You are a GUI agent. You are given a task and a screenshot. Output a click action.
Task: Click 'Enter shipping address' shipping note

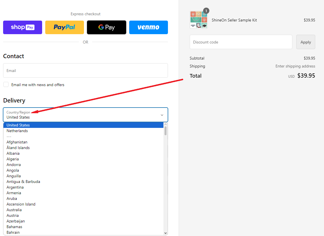[x=295, y=66]
